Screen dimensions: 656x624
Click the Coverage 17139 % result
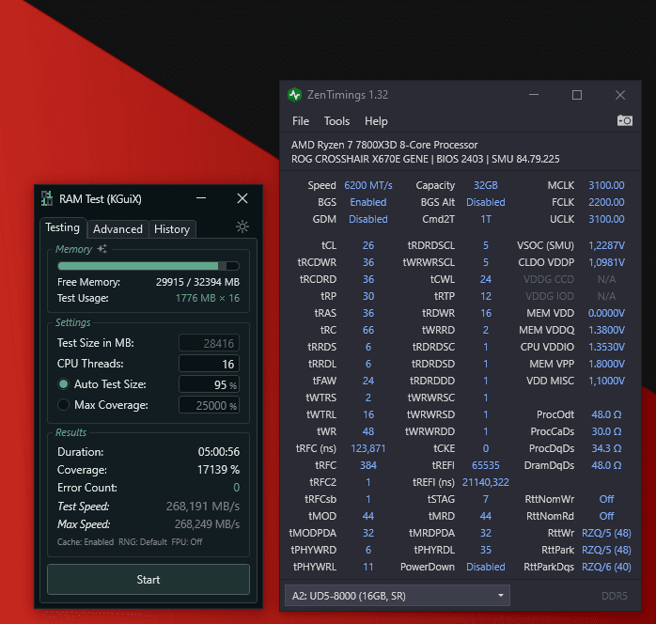[x=218, y=470]
